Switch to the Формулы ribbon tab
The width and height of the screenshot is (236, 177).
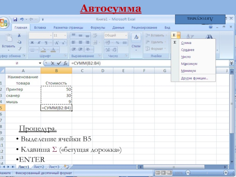tap(98, 27)
